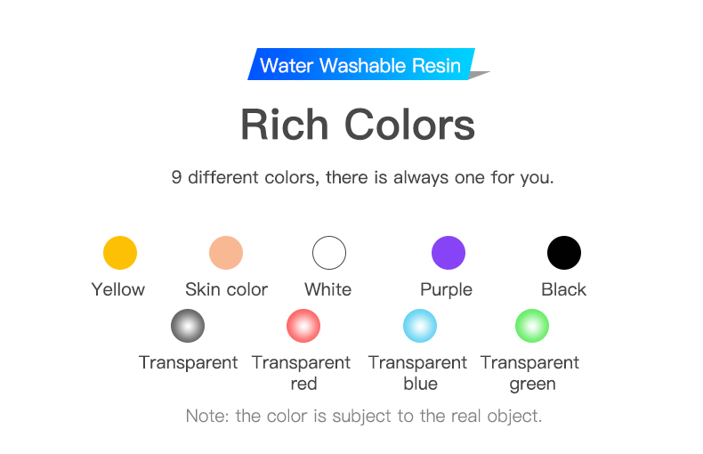Pick the White color circle
Viewport: 703px width, 454px height.
(x=329, y=253)
